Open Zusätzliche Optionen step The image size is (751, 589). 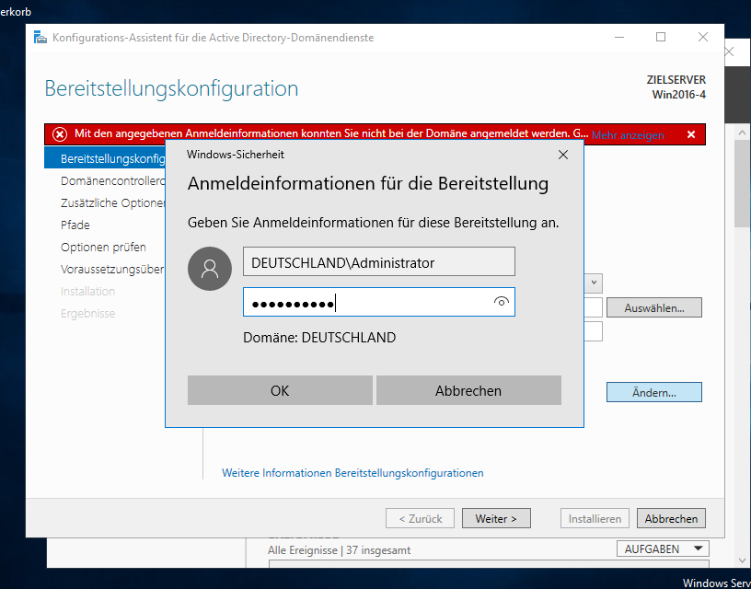pyautogui.click(x=112, y=202)
